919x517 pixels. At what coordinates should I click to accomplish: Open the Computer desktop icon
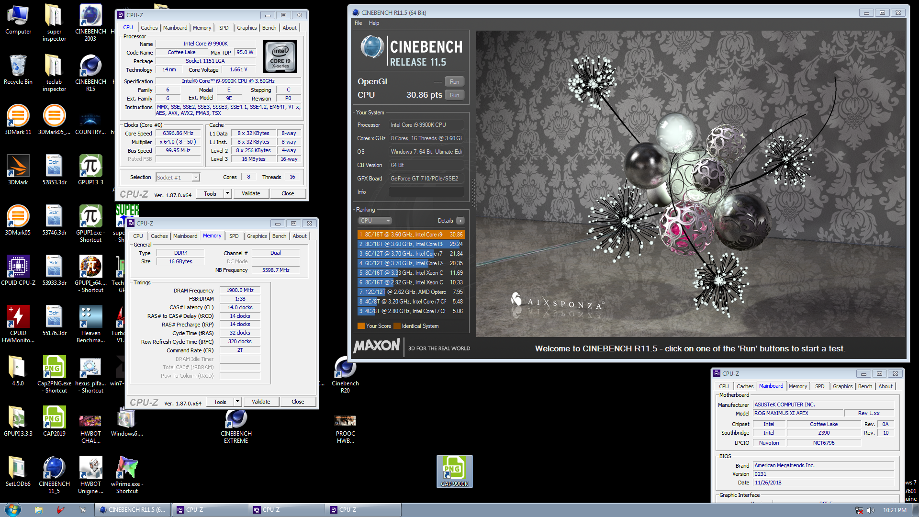click(x=18, y=20)
